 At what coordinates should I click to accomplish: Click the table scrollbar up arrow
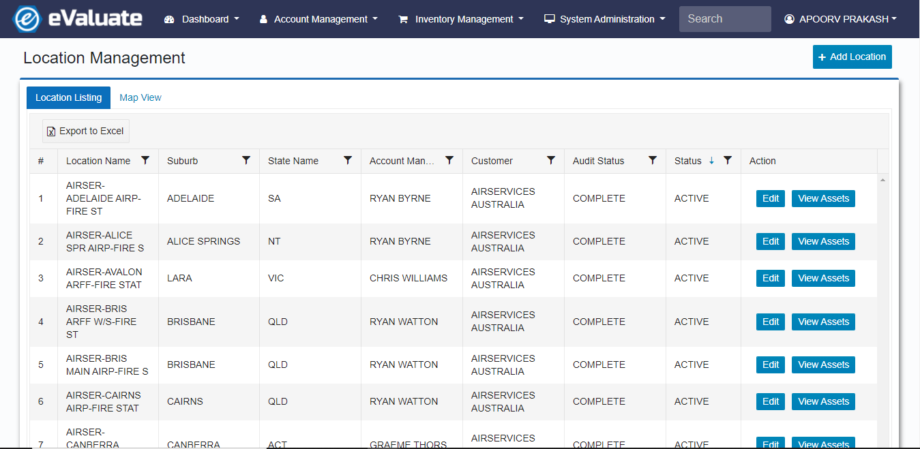883,180
